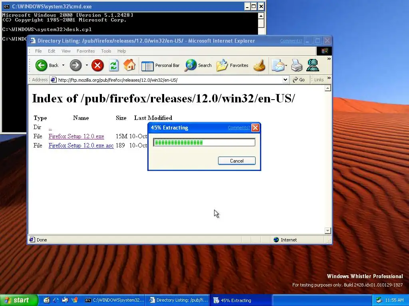Go to the Home page icon
This screenshot has width=409, height=306.
point(129,65)
